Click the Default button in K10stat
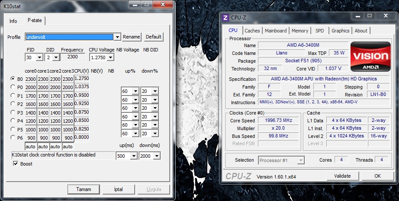 154,37
